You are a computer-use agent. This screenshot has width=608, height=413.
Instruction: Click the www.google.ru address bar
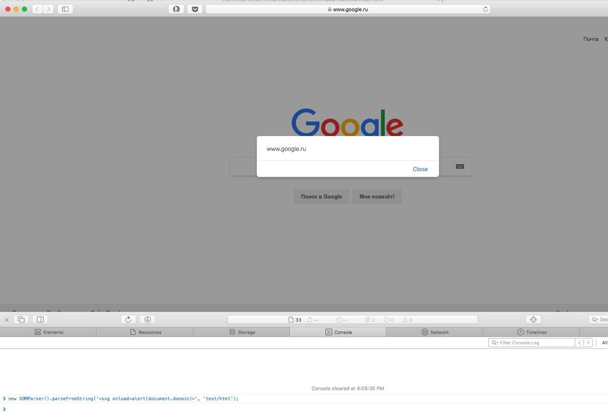click(x=348, y=9)
